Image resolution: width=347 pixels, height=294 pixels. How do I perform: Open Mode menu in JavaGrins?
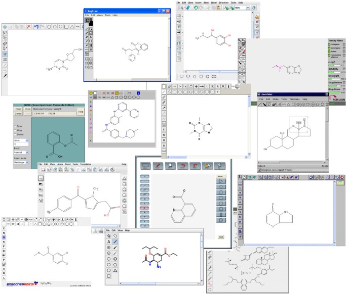click(x=276, y=100)
